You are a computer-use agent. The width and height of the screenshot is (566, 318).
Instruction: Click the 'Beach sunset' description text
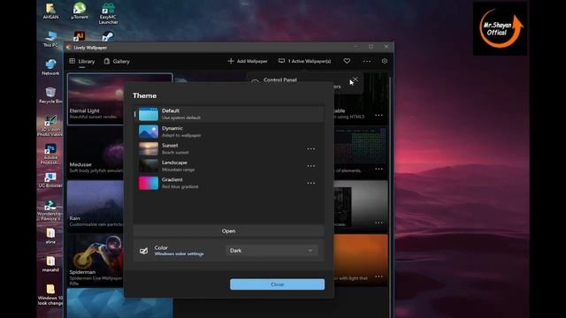pyautogui.click(x=175, y=152)
